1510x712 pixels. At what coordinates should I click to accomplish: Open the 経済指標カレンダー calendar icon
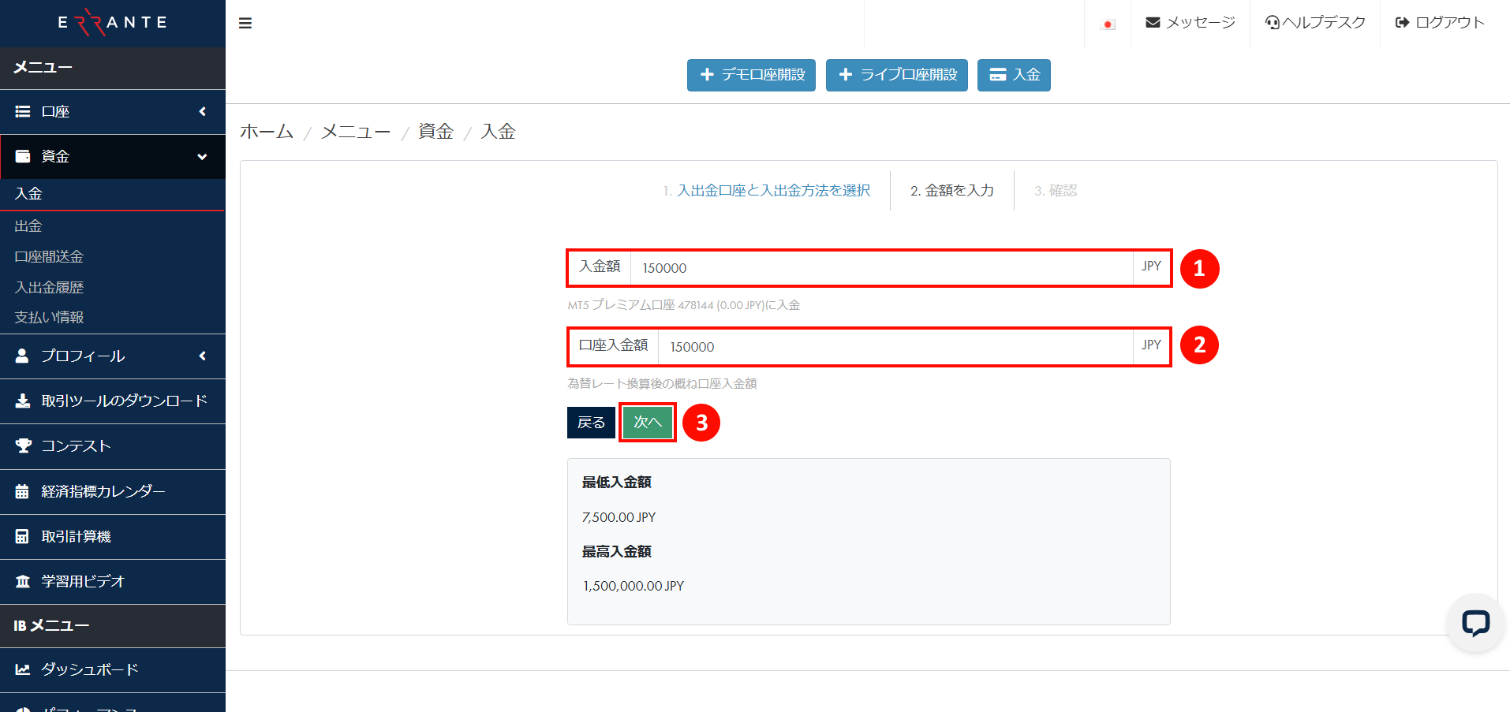pos(24,491)
